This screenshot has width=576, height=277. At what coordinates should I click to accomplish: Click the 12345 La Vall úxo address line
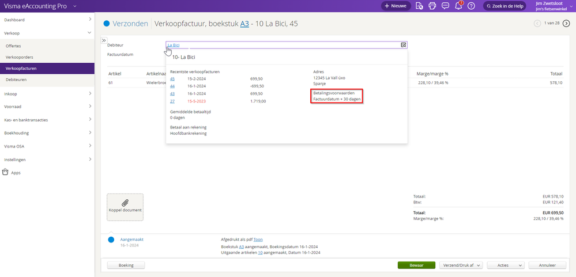pos(329,78)
